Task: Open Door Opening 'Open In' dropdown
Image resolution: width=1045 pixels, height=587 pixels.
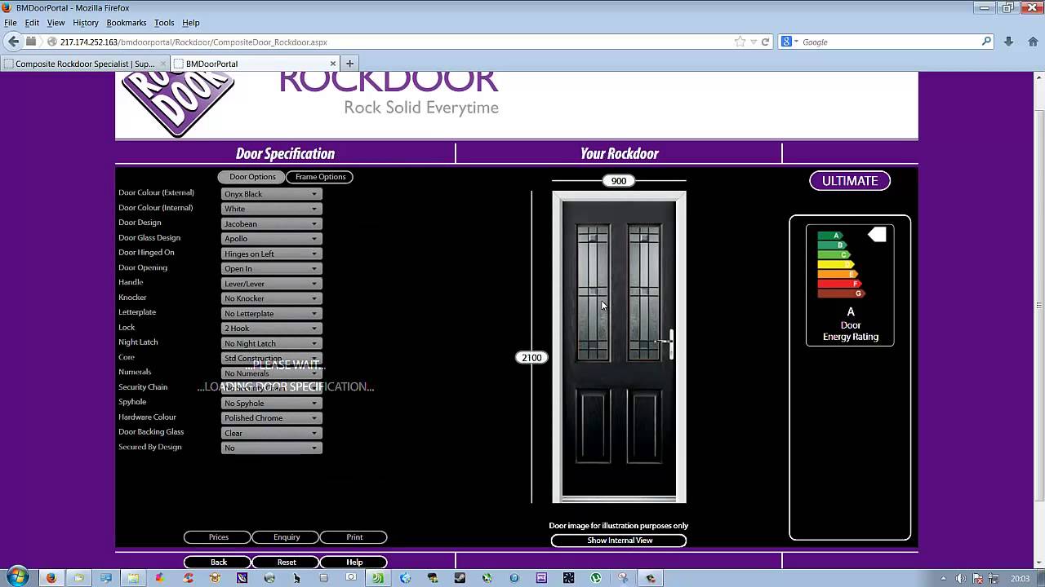Action: 271,268
